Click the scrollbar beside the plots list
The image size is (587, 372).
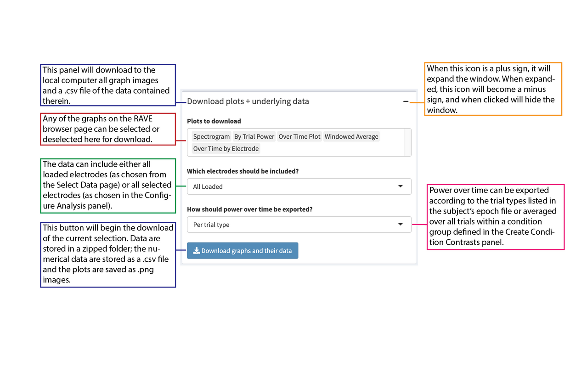tap(408, 142)
